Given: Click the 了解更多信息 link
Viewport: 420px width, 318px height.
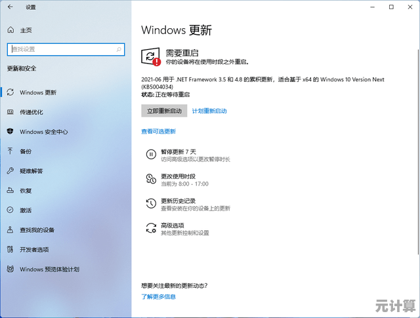Looking at the screenshot, I should pyautogui.click(x=159, y=296).
